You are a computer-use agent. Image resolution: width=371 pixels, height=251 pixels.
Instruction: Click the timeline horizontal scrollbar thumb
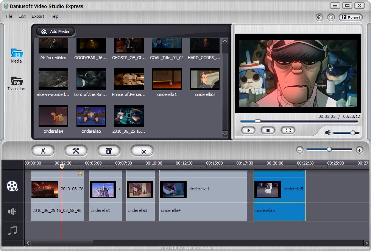tap(62, 243)
